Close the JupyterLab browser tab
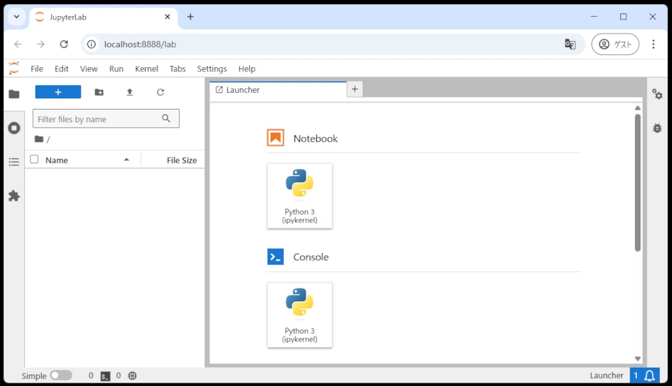This screenshot has height=386, width=672. click(167, 17)
